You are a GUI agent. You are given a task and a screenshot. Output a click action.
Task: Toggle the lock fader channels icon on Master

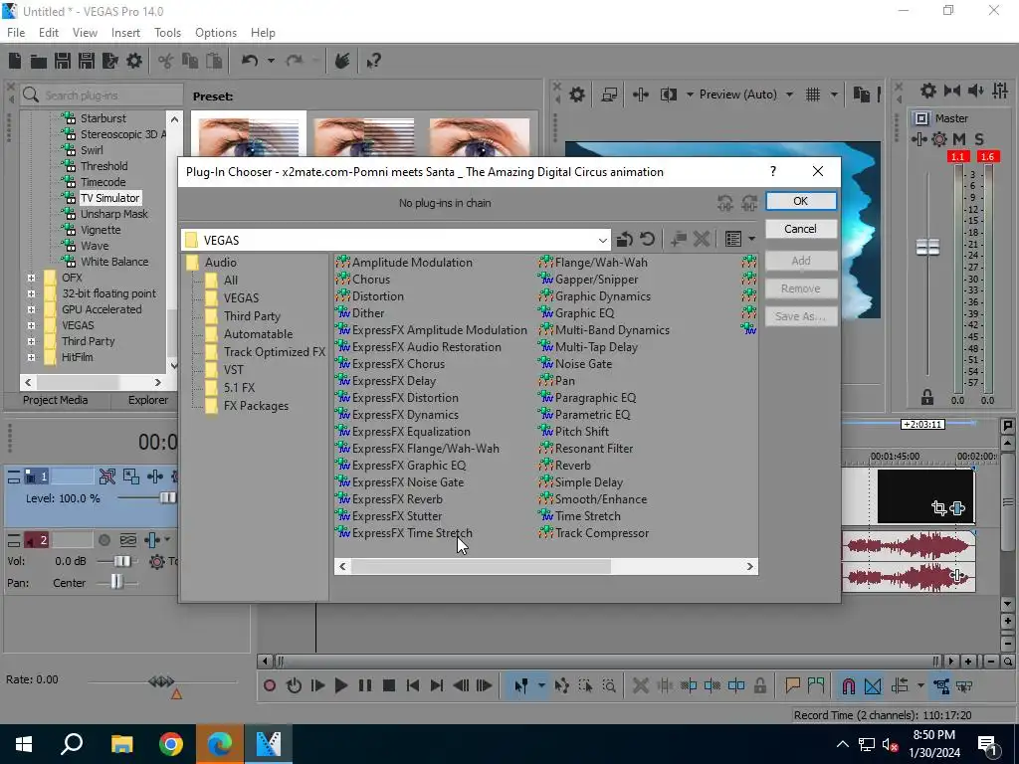(x=927, y=397)
